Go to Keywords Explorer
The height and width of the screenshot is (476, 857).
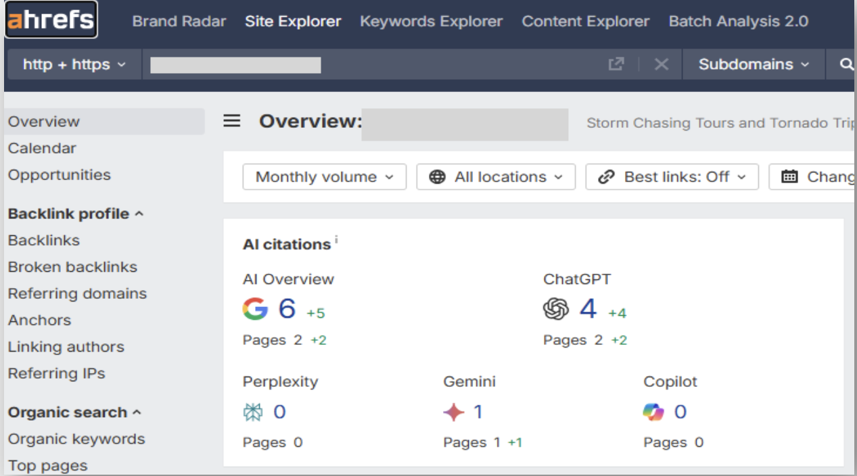[431, 21]
